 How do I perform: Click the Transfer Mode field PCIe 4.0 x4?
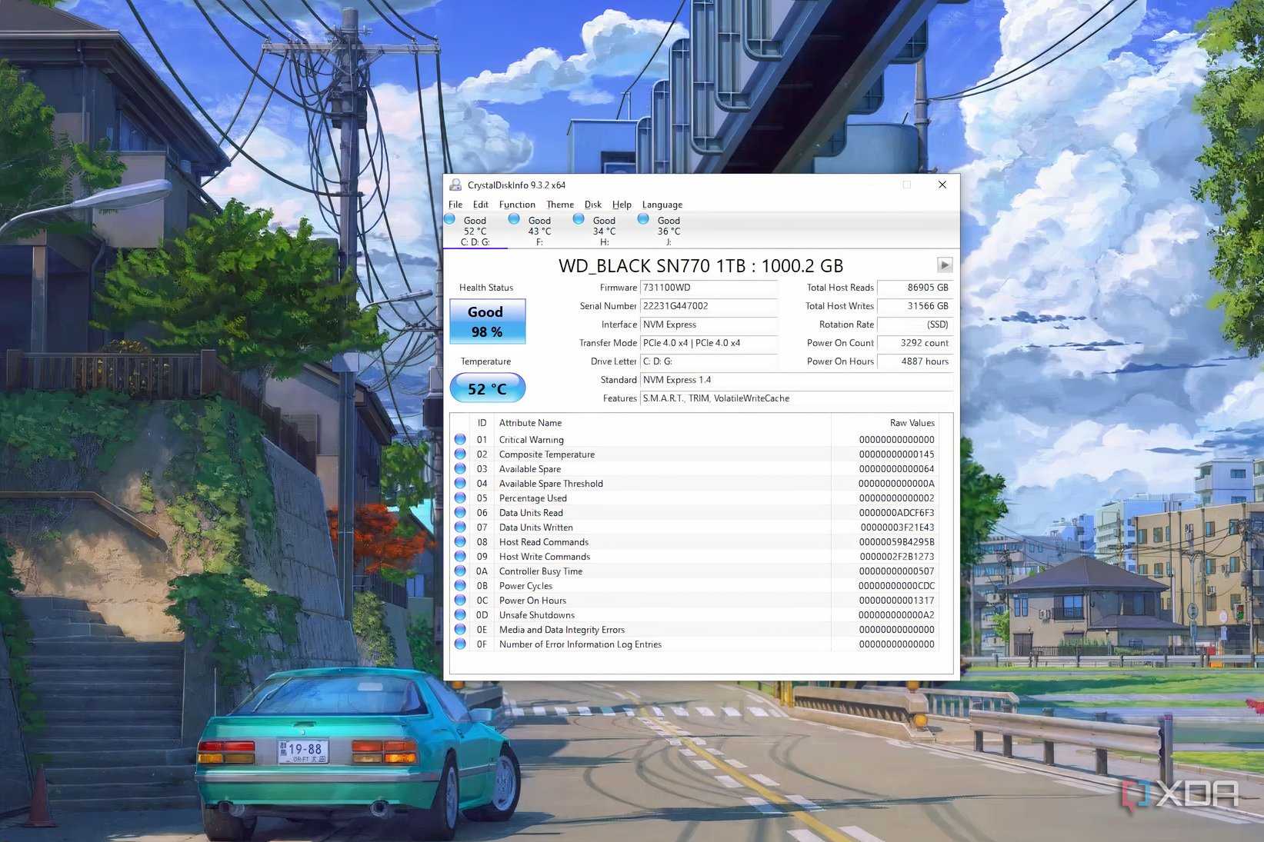click(709, 343)
